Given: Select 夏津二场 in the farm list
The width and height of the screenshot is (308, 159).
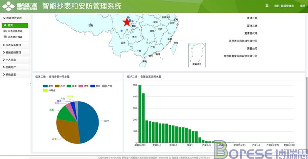Looking at the screenshot, I should pos(252,18).
